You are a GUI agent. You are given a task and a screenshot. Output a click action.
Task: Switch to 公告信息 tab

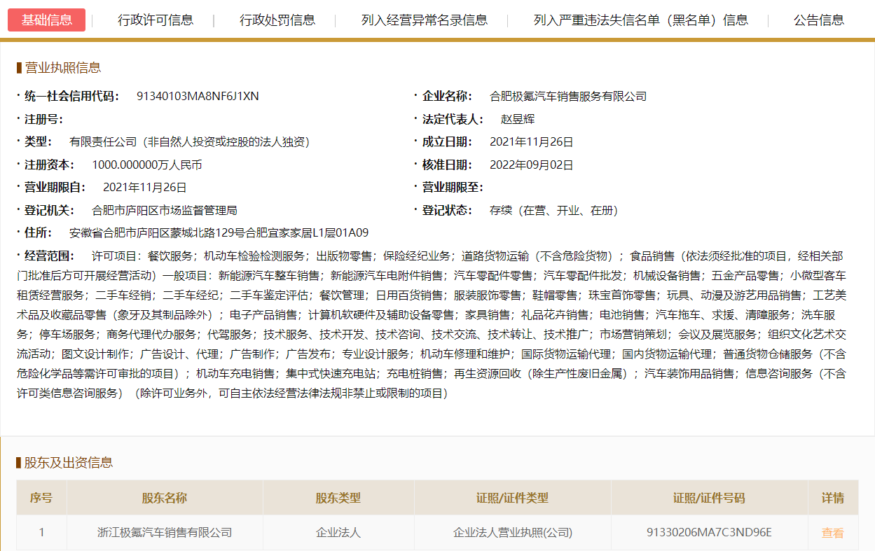(819, 20)
